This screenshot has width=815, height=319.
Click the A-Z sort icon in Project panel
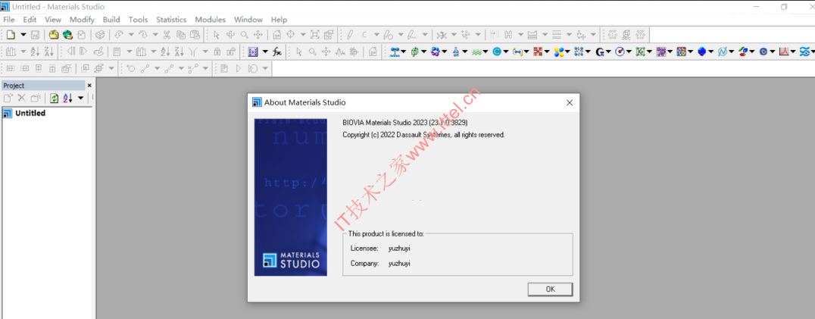(67, 98)
